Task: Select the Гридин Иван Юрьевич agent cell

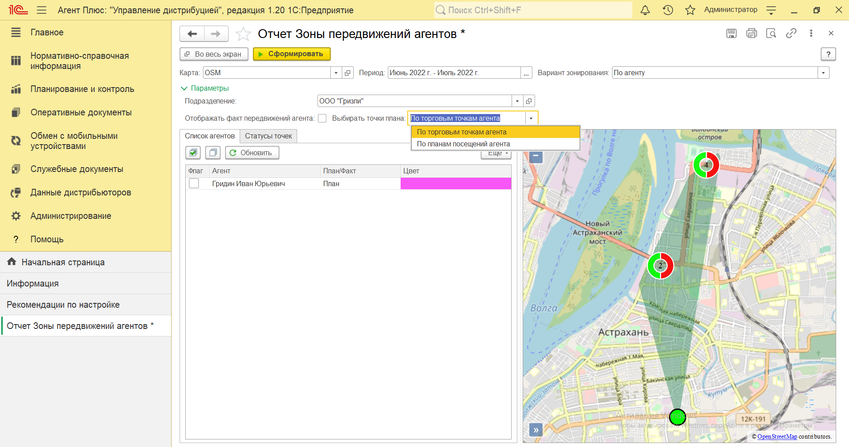Action: [264, 183]
